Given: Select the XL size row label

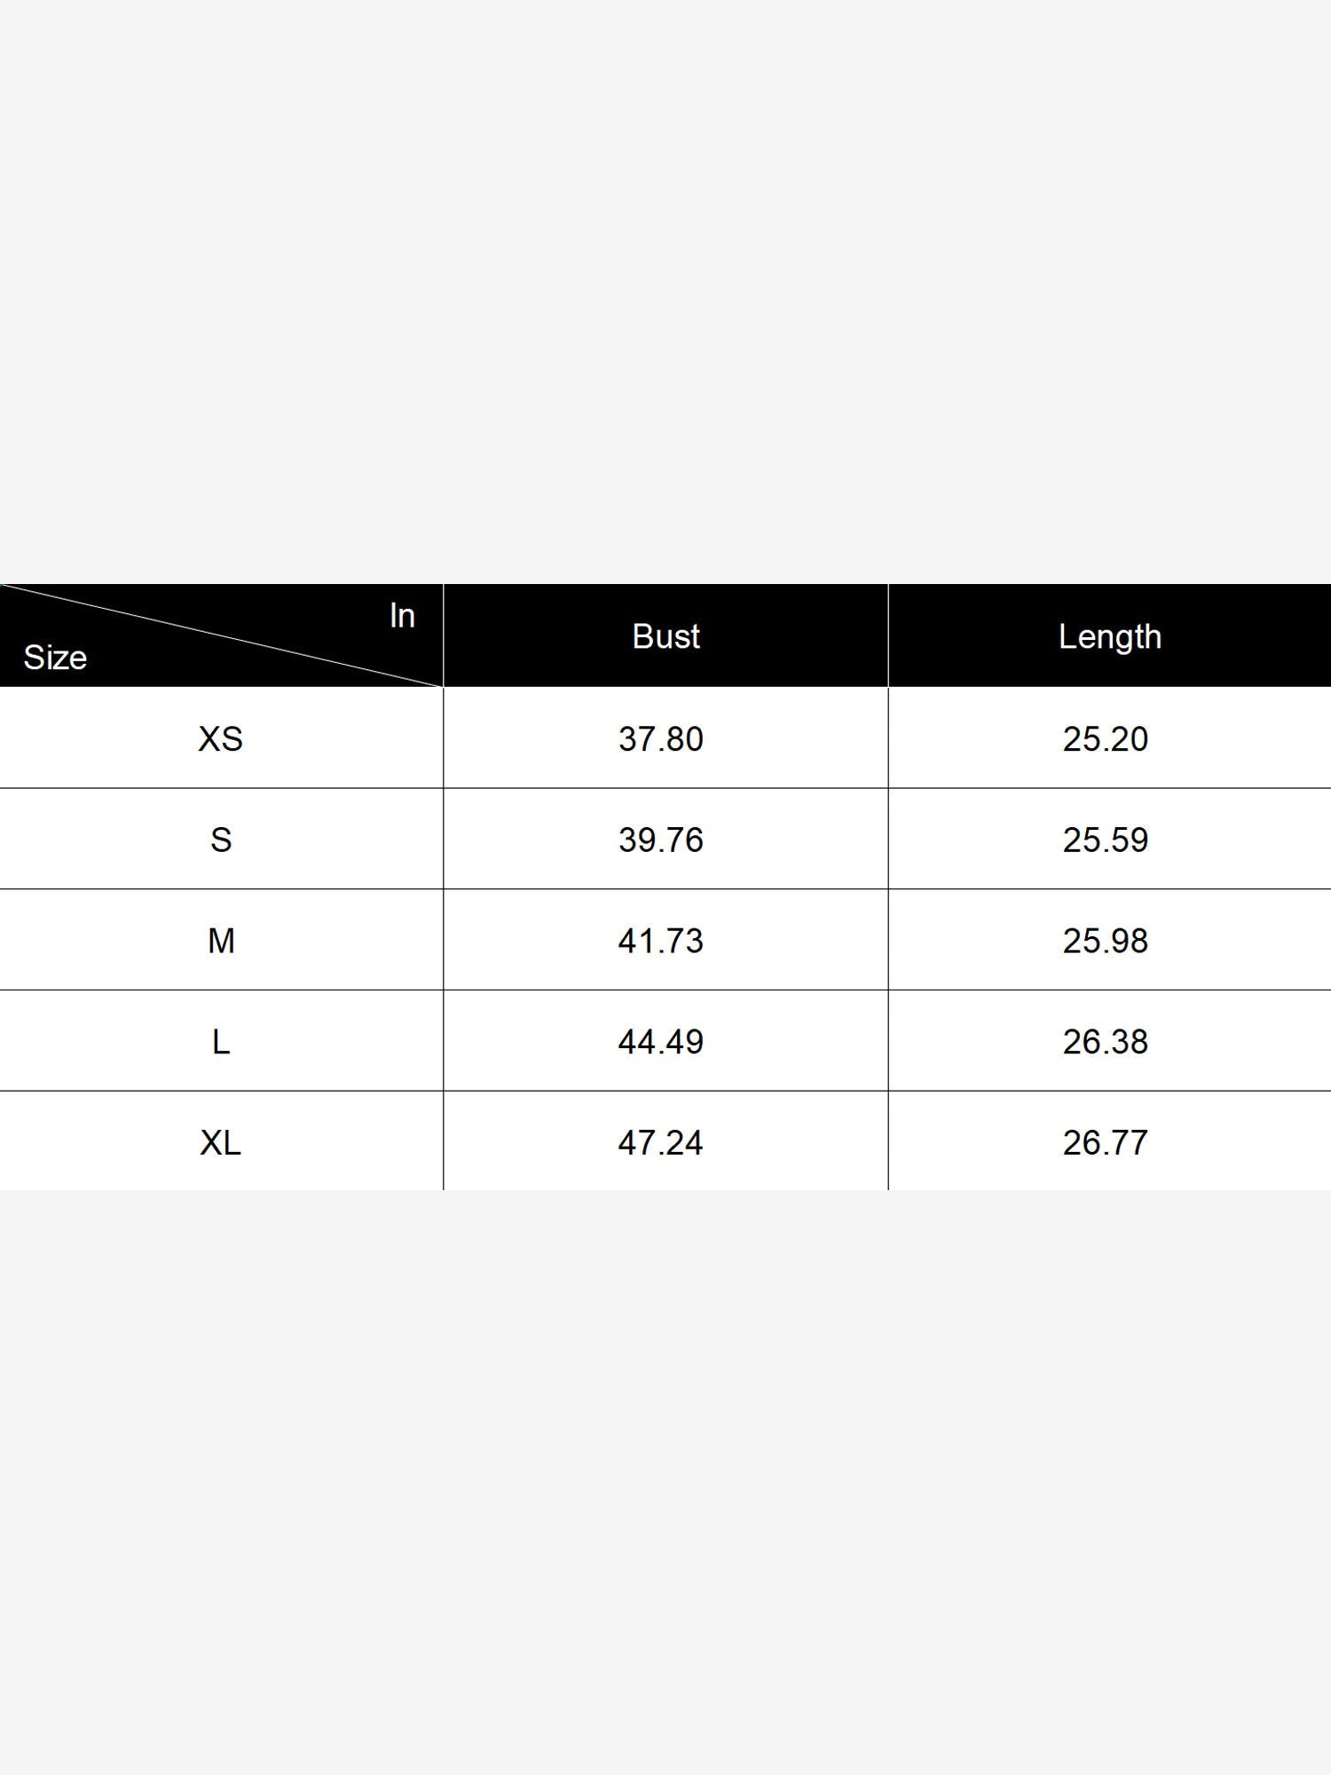Looking at the screenshot, I should click(220, 1142).
